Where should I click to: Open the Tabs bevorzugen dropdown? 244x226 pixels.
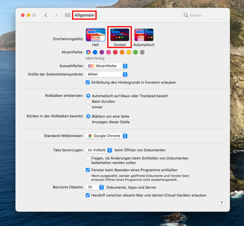click(x=99, y=150)
